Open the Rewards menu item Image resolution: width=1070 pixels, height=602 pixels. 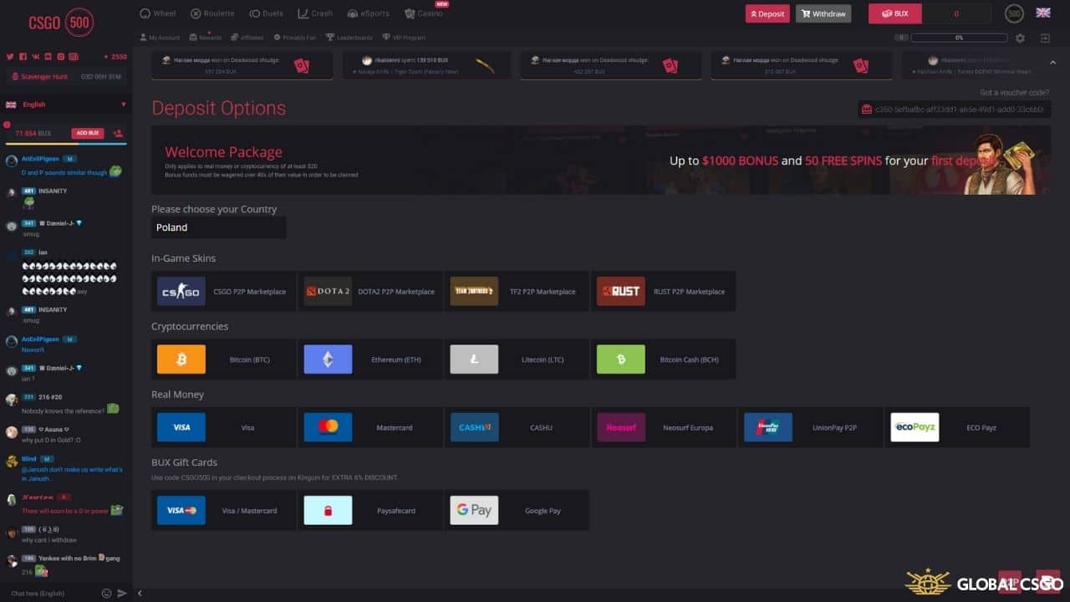pyautogui.click(x=206, y=38)
